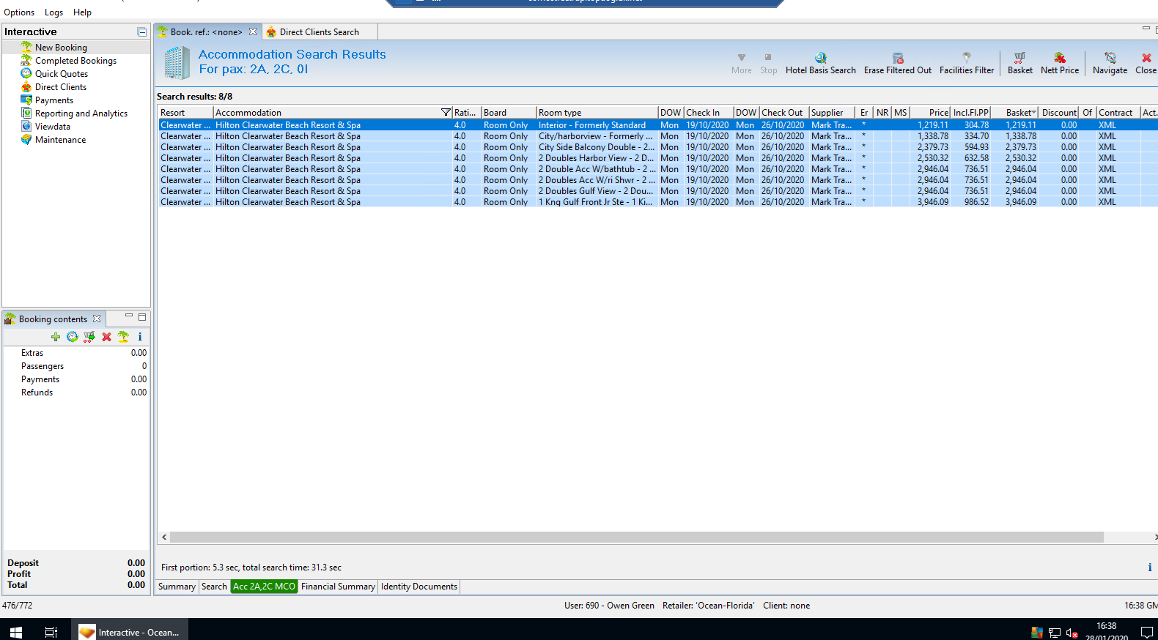Close the Book. ref.: <none> tab
The height and width of the screenshot is (640, 1158).
pyautogui.click(x=253, y=32)
